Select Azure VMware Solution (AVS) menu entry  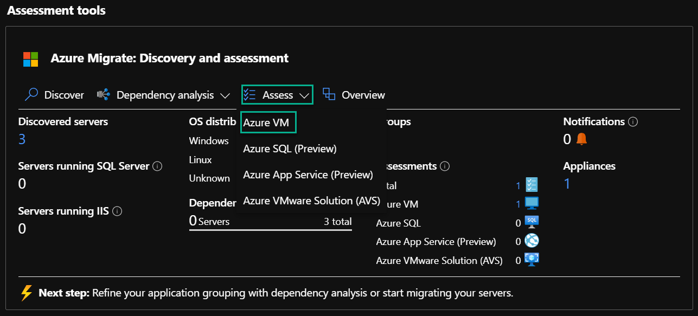click(312, 201)
